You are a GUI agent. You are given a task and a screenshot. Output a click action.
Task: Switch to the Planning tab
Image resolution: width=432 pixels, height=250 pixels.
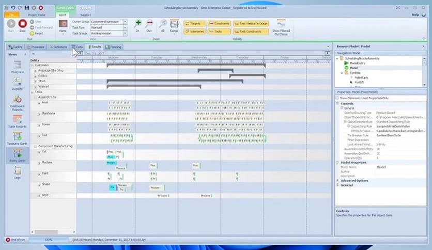coord(114,47)
